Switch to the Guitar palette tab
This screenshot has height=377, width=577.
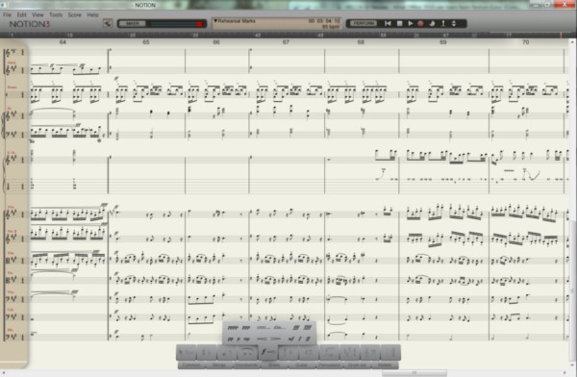click(302, 364)
